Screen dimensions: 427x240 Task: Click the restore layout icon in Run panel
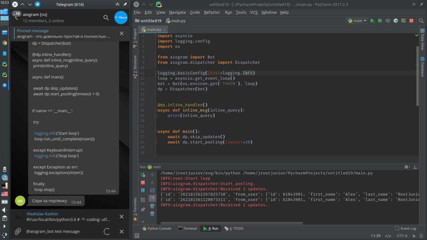[x=143, y=200]
